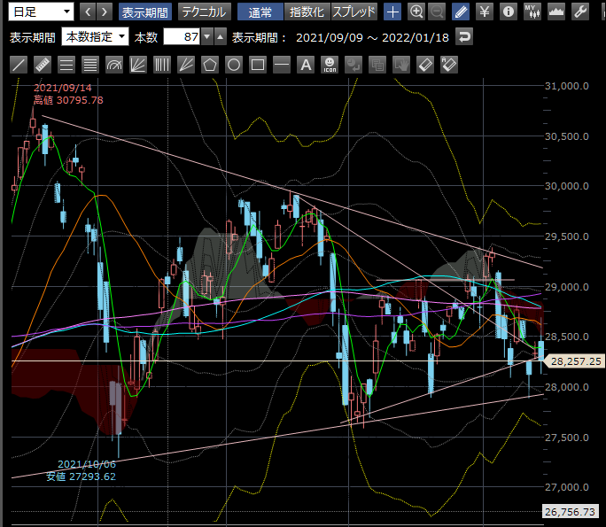Switch chart to 指数化 mode
Image resolution: width=606 pixels, height=527 pixels.
tap(307, 12)
